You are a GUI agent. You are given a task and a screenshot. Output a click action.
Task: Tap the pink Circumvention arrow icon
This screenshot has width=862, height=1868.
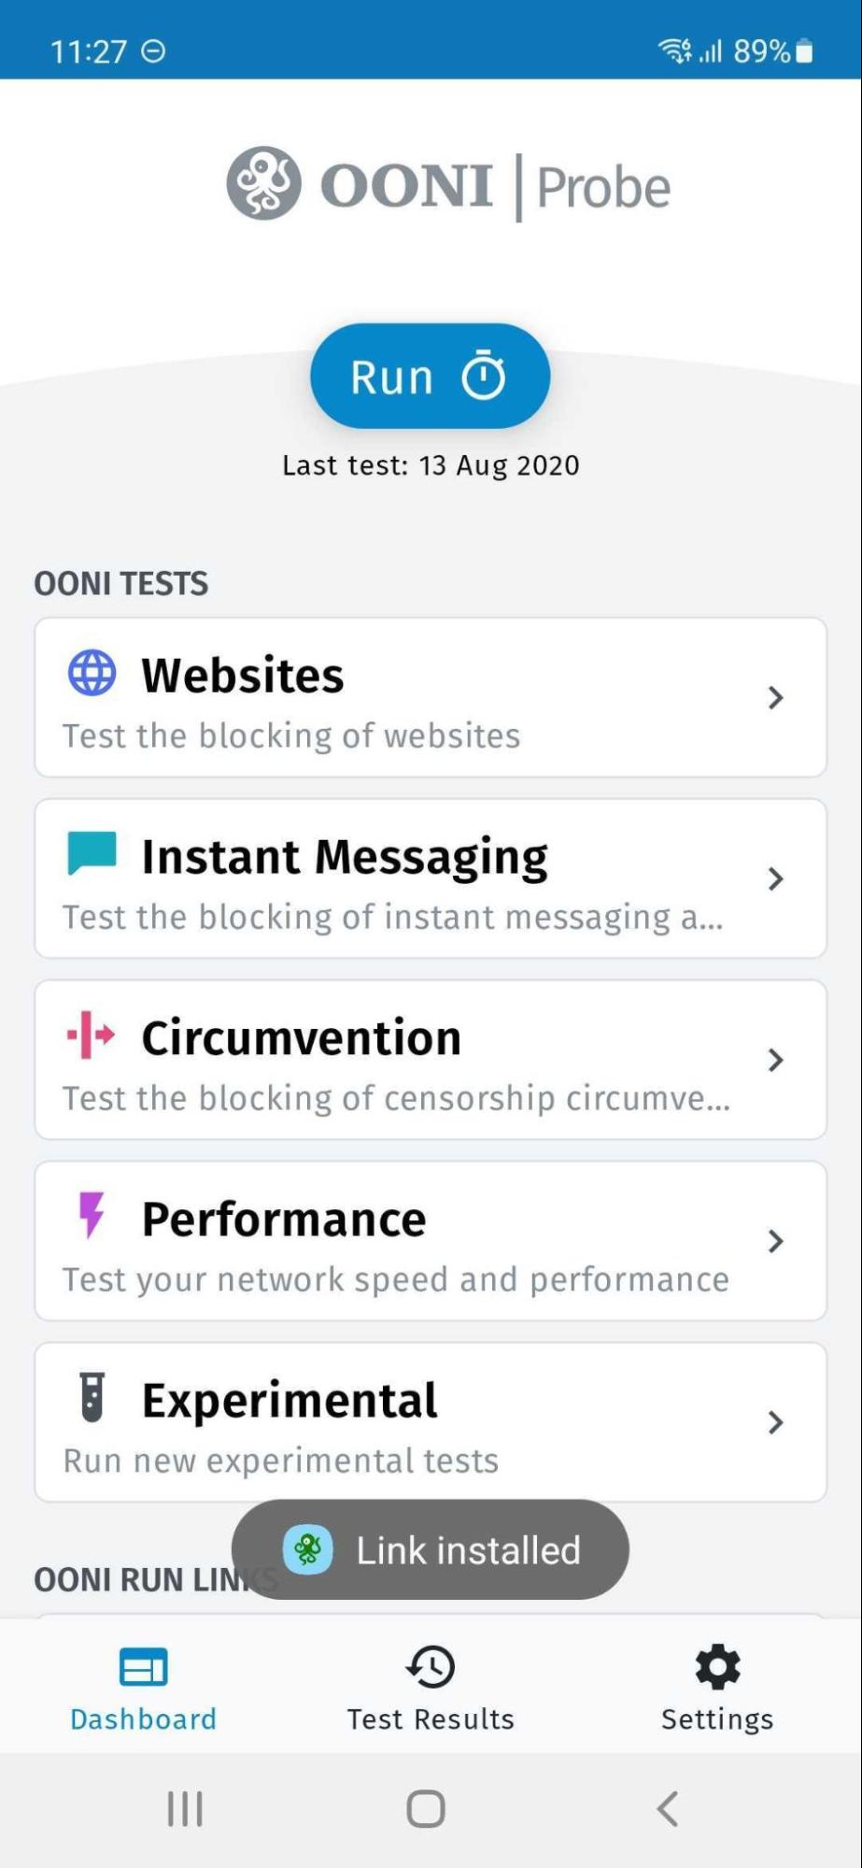click(x=91, y=1035)
